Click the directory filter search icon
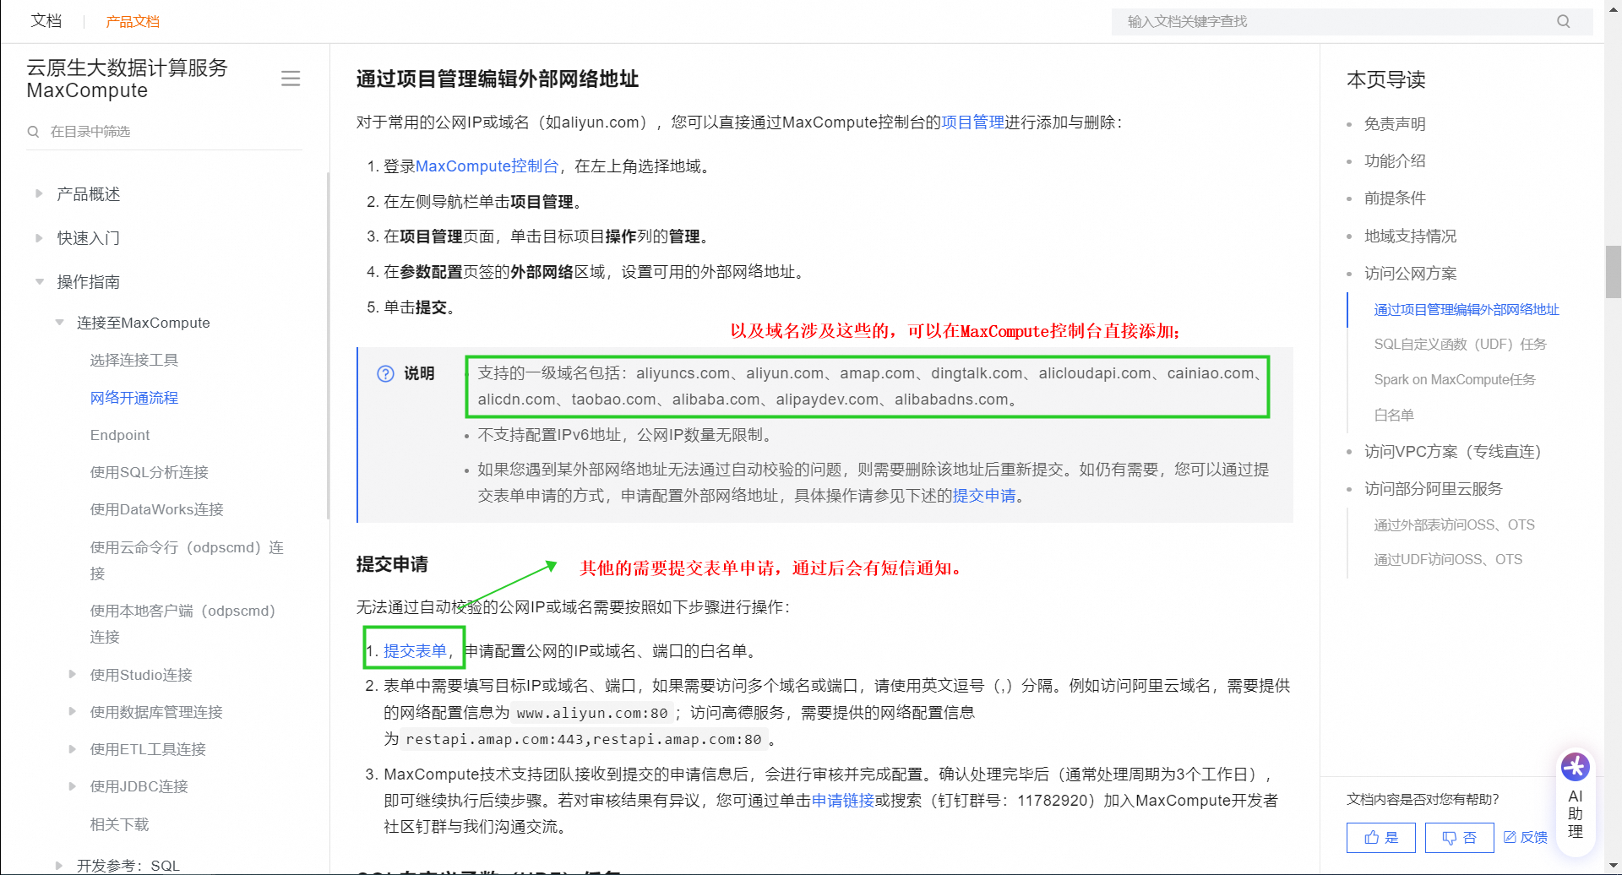The height and width of the screenshot is (875, 1622). (34, 132)
